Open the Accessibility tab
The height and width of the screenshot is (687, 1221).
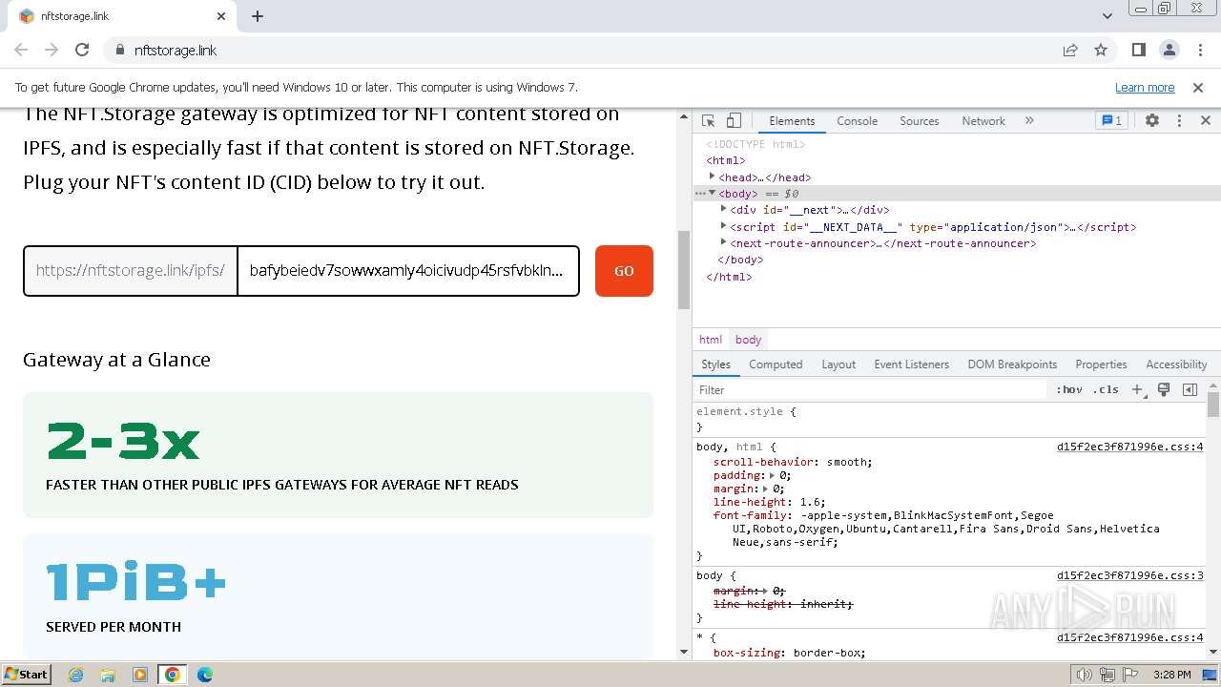point(1176,364)
